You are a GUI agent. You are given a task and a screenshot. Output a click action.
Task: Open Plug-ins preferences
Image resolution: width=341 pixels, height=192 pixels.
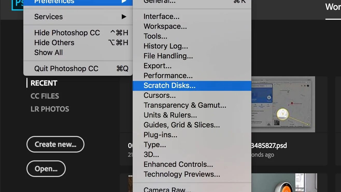[192, 135]
